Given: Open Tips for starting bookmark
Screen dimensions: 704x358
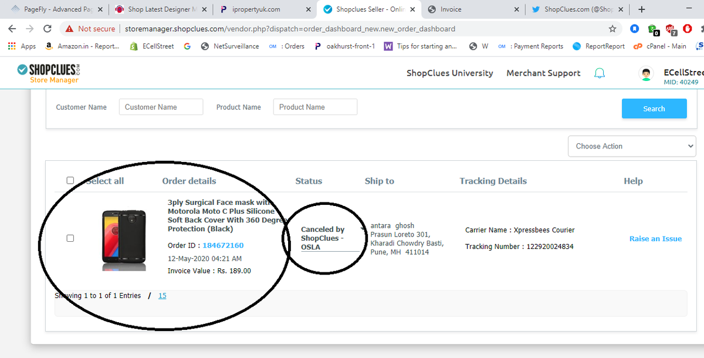Looking at the screenshot, I should (x=421, y=46).
